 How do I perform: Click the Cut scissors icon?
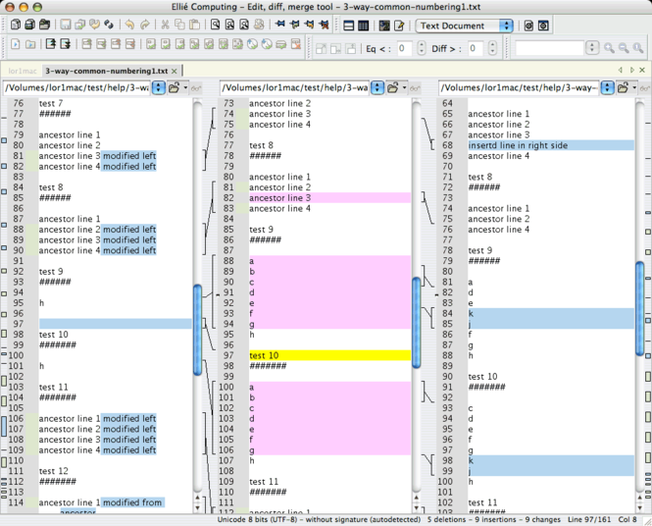166,26
